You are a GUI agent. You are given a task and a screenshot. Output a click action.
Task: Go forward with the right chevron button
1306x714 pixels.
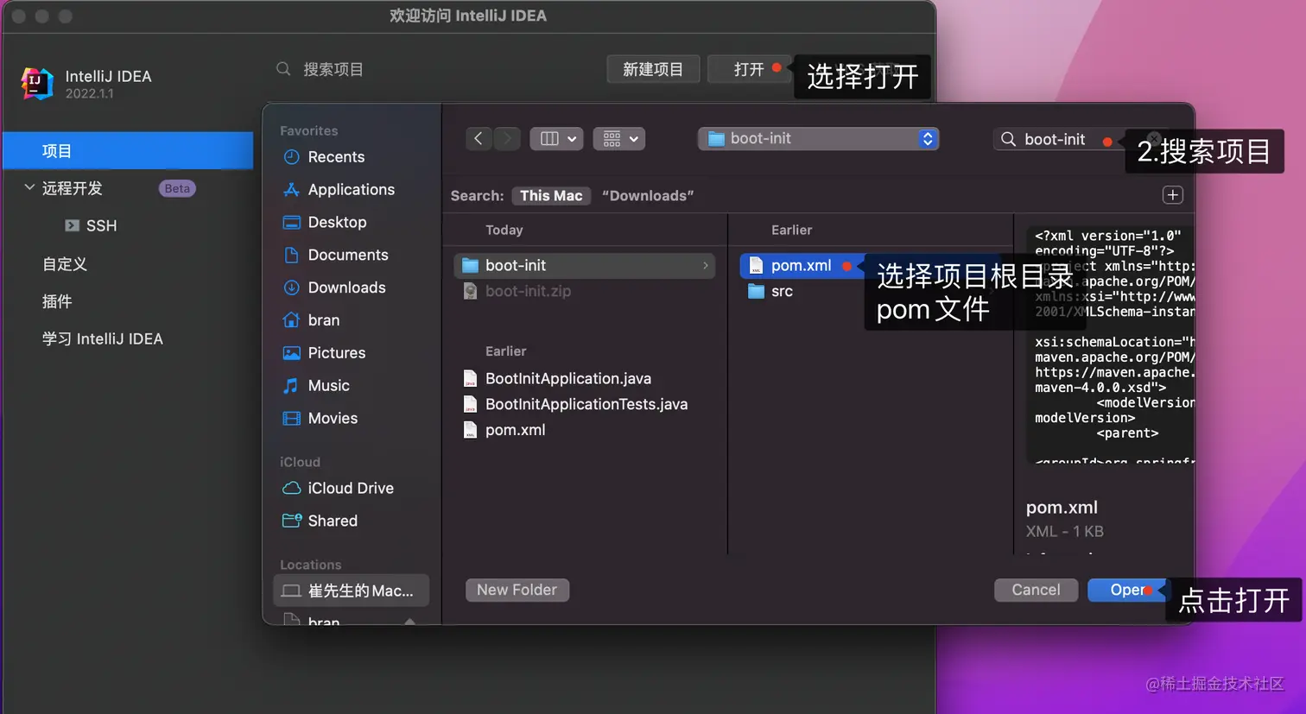(507, 138)
